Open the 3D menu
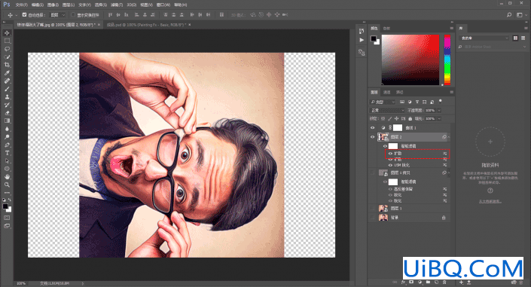Screen dimensions: 531x287 pos(131,5)
